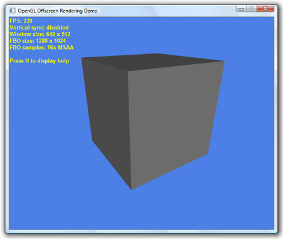Click the 'Press H to display help' text
This screenshot has width=283, height=239.
pyautogui.click(x=40, y=61)
